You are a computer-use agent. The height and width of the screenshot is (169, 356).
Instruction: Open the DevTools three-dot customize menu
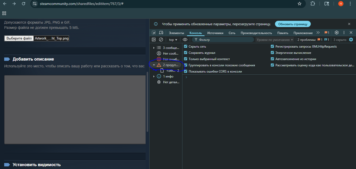pos(344,33)
